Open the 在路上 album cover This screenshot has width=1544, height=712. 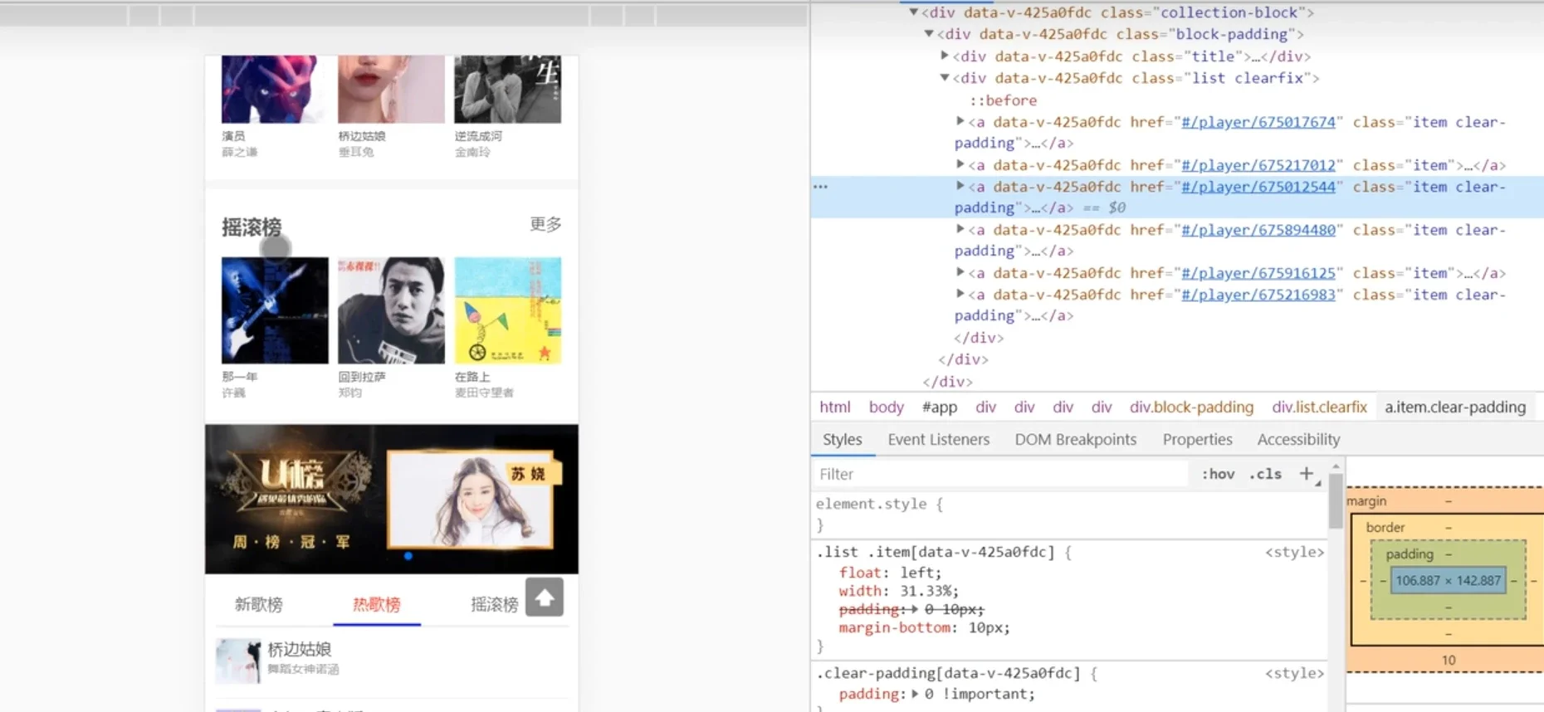pos(508,310)
